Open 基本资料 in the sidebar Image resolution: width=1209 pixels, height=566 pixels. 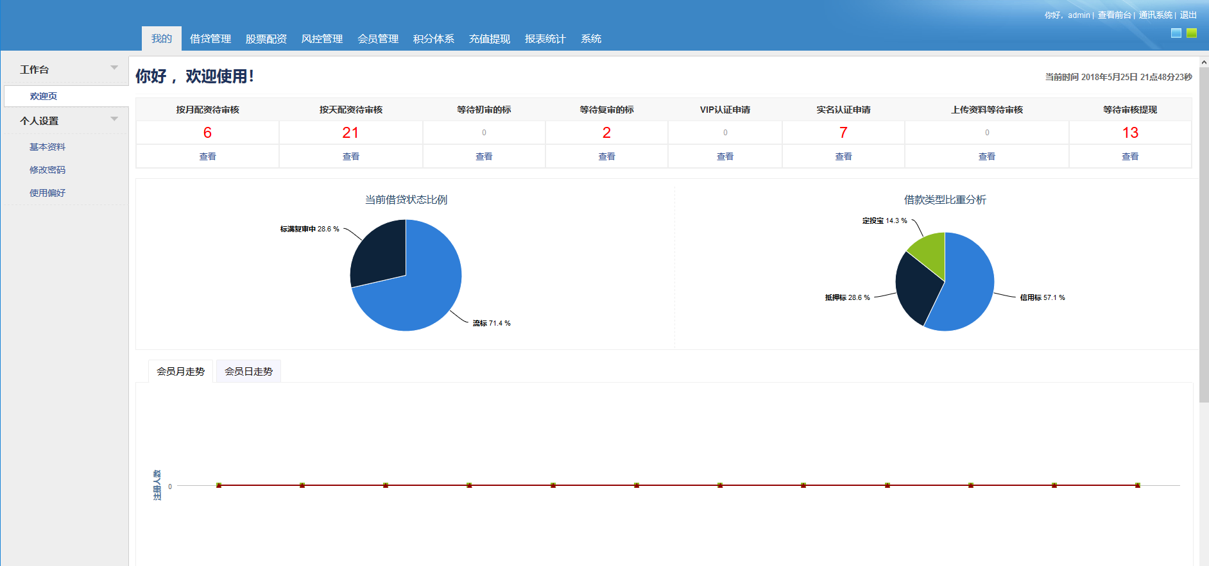pos(47,147)
